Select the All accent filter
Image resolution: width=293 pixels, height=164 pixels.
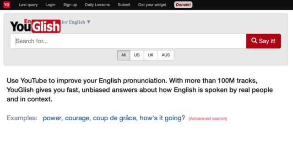pos(124,55)
